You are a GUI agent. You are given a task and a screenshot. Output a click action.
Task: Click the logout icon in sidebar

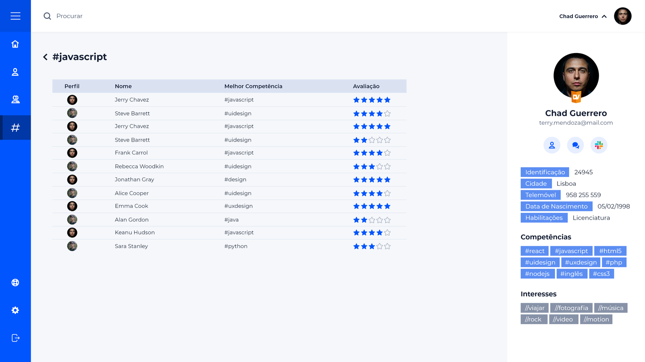tap(15, 338)
